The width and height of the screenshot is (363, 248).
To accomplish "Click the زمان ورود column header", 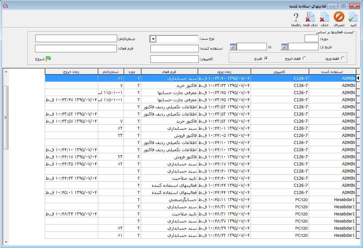I will 224,72.
